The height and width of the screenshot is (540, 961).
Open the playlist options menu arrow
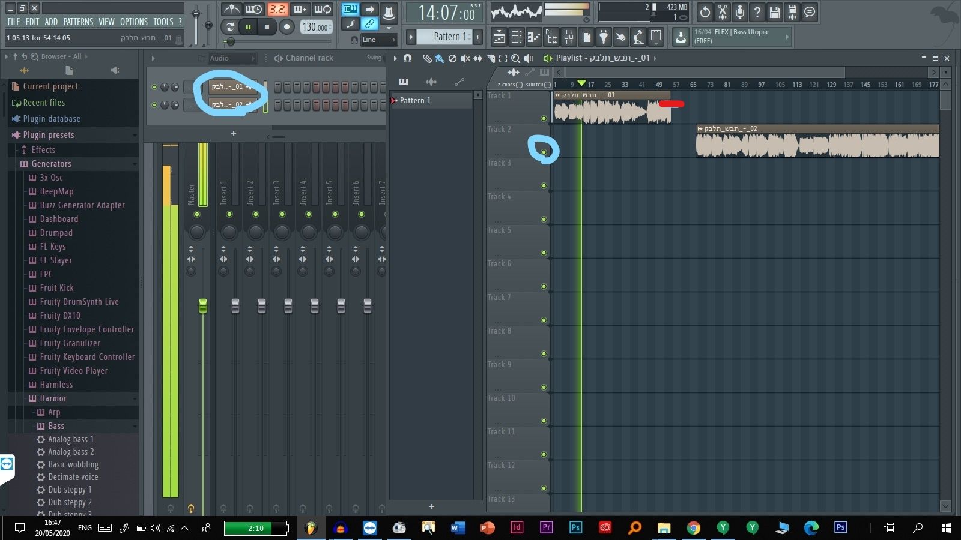[x=395, y=58]
